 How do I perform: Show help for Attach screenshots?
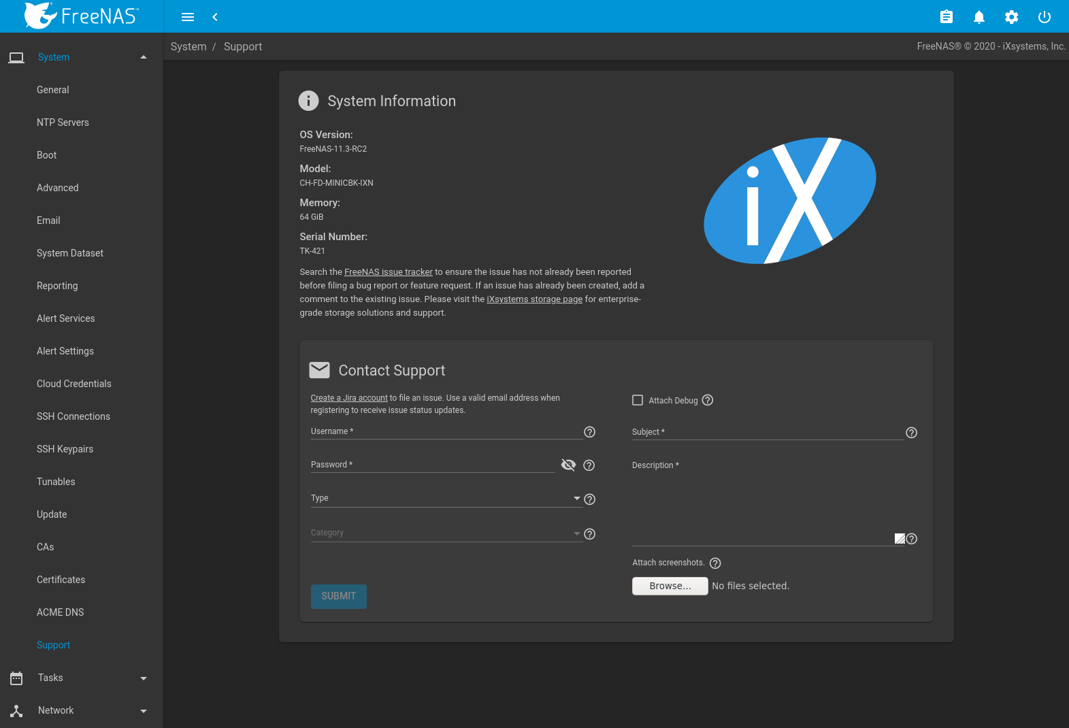[x=715, y=563]
